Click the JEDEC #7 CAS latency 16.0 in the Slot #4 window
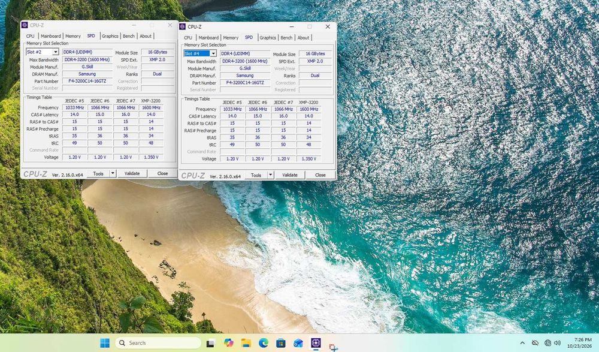The height and width of the screenshot is (352, 599). pos(283,116)
